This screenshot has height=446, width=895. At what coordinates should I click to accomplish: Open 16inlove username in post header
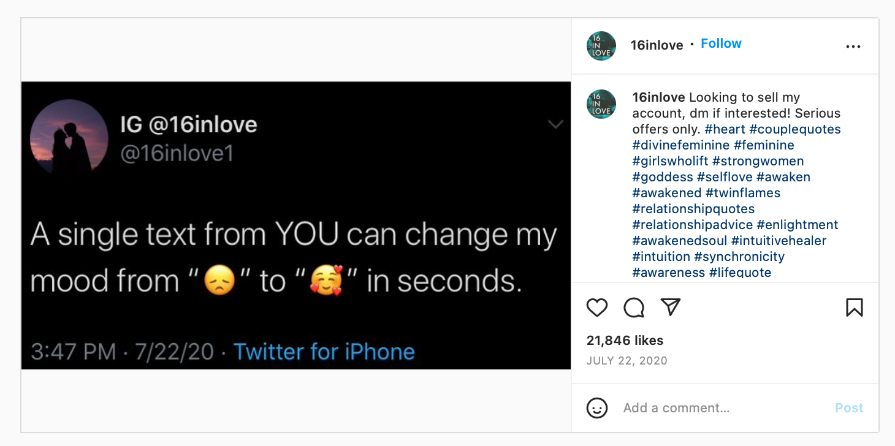coord(657,45)
